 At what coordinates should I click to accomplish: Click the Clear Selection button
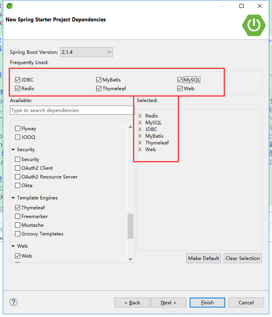point(242,258)
